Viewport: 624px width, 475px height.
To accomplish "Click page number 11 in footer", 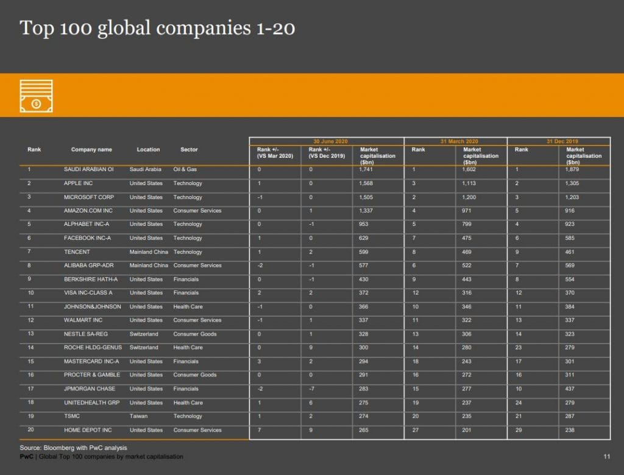I will tap(606, 457).
